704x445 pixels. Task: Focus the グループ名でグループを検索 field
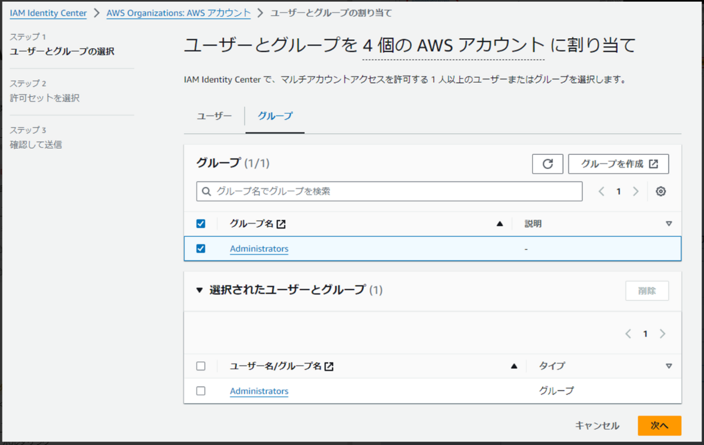[x=390, y=191]
